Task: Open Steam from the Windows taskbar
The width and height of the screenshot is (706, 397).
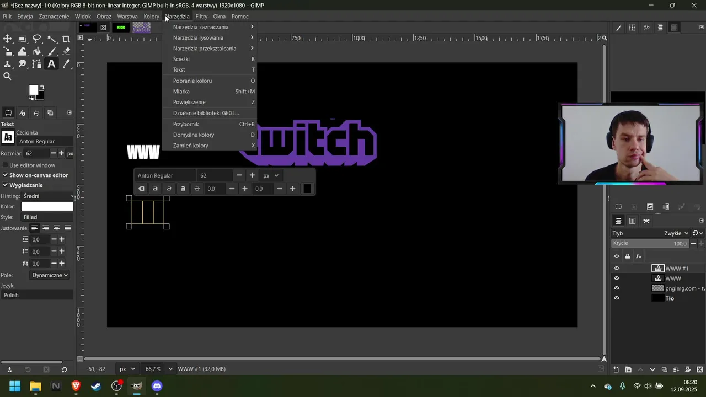Action: [x=96, y=386]
